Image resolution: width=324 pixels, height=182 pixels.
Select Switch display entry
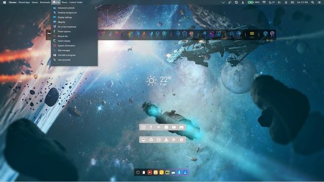click(x=74, y=41)
